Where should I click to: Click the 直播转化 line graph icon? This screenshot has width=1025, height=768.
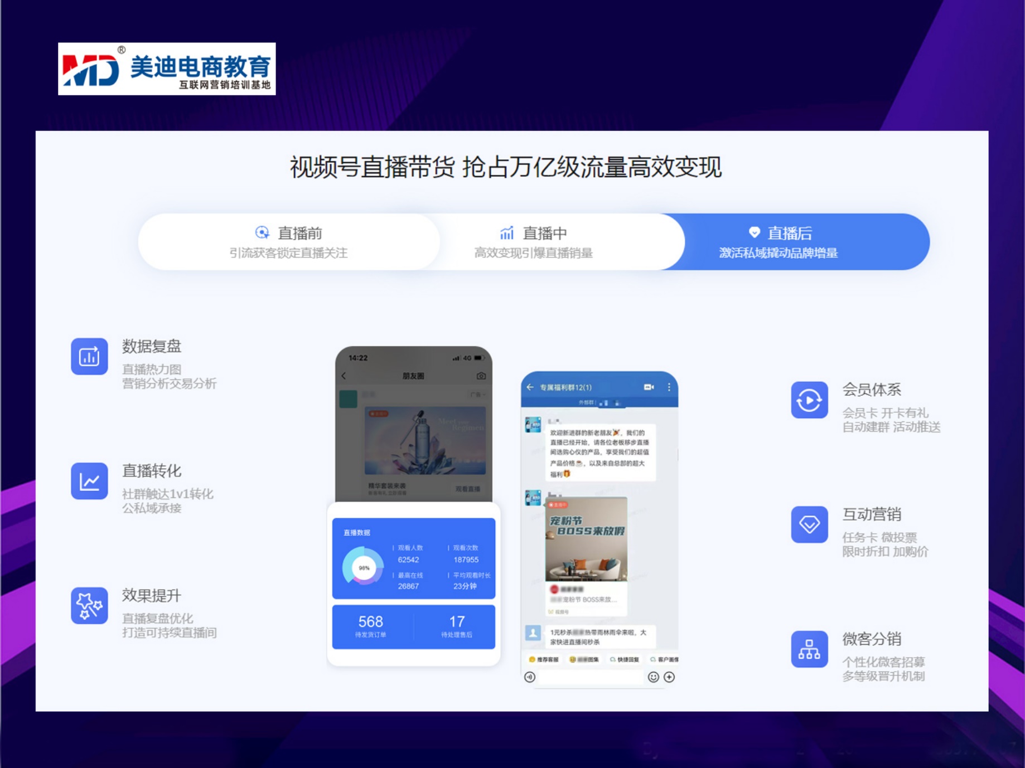pos(89,481)
